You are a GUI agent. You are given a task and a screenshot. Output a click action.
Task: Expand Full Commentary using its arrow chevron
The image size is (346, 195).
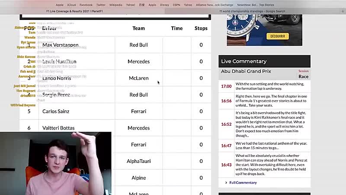pos(226,182)
